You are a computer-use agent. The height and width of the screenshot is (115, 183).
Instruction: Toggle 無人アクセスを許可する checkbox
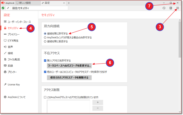tap(45, 61)
